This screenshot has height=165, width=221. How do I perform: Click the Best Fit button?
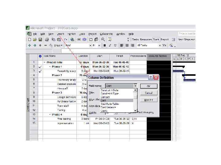tap(149, 100)
